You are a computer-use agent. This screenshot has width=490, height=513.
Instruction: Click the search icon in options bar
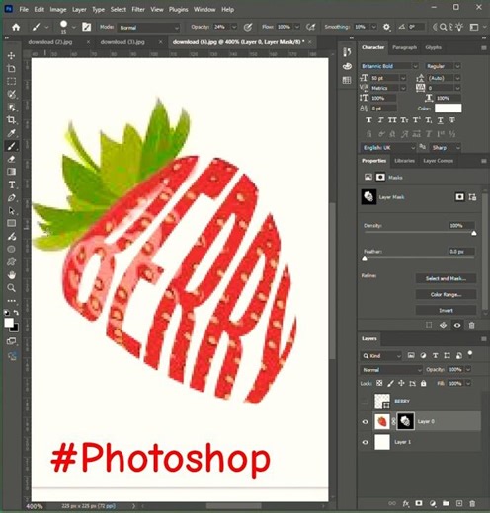(x=444, y=27)
